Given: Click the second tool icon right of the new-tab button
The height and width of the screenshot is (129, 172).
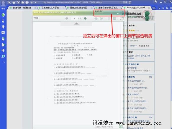Looking at the screenshot, I should 163,8.
